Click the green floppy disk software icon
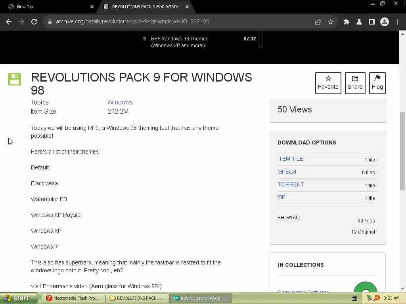 (15, 79)
